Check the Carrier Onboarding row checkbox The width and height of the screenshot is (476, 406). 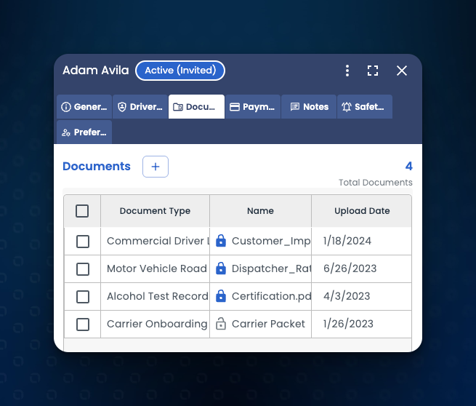(83, 325)
